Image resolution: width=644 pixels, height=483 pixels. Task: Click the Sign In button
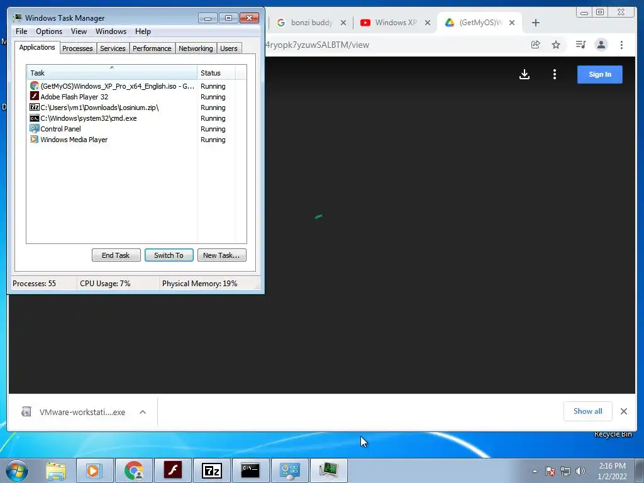coord(599,74)
